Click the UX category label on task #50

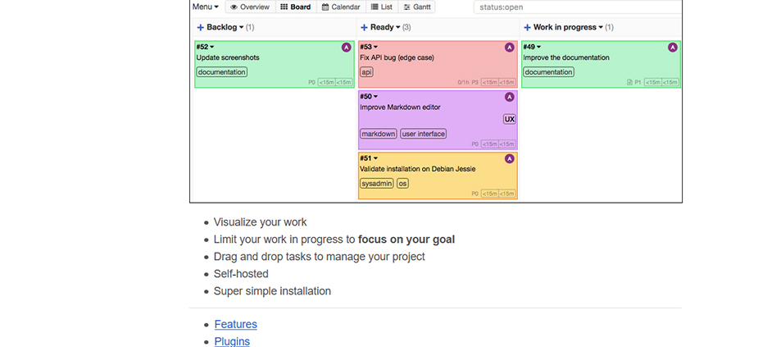click(509, 119)
